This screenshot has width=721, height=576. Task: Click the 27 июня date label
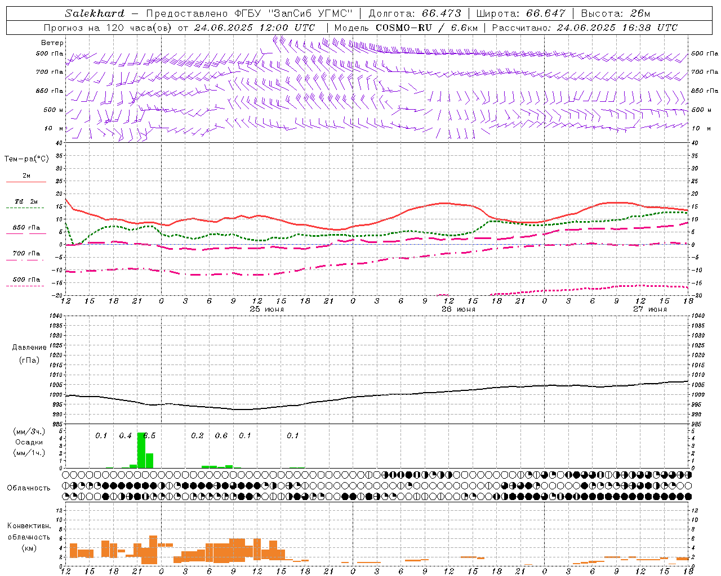click(649, 309)
